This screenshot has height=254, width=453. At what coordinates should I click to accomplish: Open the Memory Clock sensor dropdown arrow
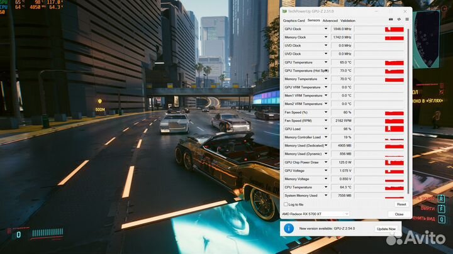[x=326, y=37]
